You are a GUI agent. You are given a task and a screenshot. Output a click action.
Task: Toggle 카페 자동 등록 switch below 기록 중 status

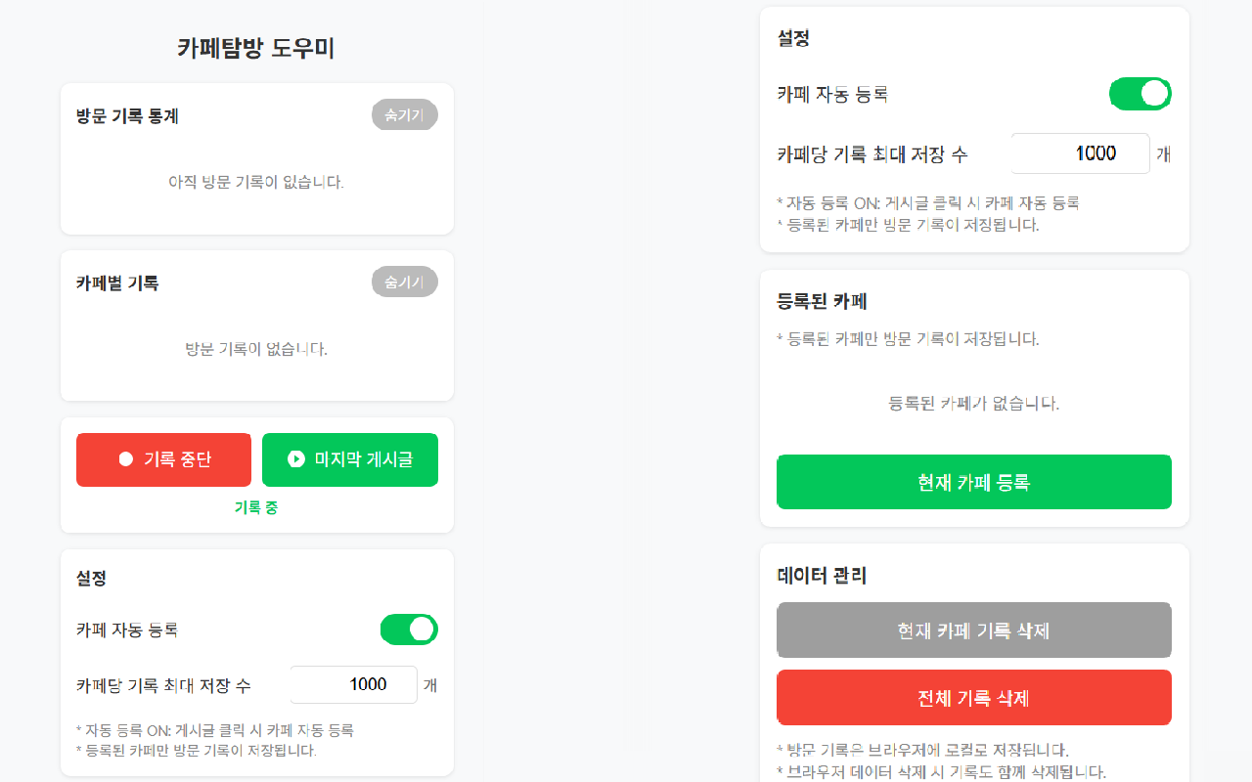coord(409,630)
